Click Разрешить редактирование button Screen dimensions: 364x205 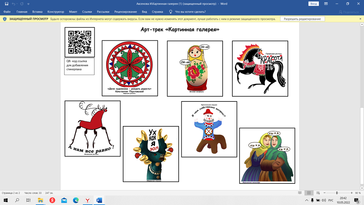click(x=302, y=19)
